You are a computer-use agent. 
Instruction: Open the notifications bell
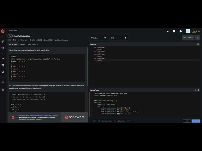click(x=181, y=31)
